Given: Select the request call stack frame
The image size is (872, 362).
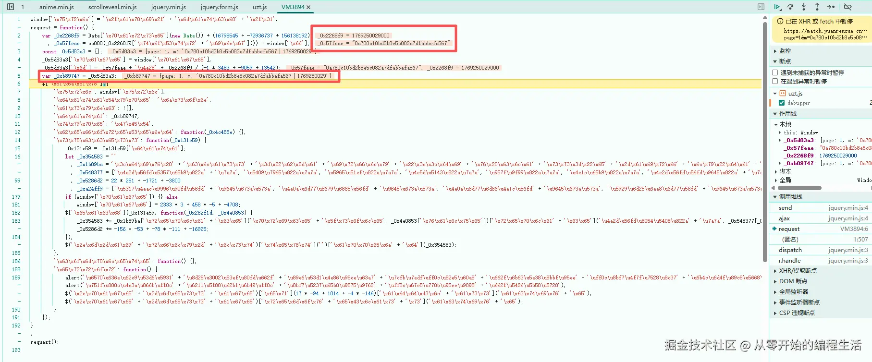Looking at the screenshot, I should 822,229.
